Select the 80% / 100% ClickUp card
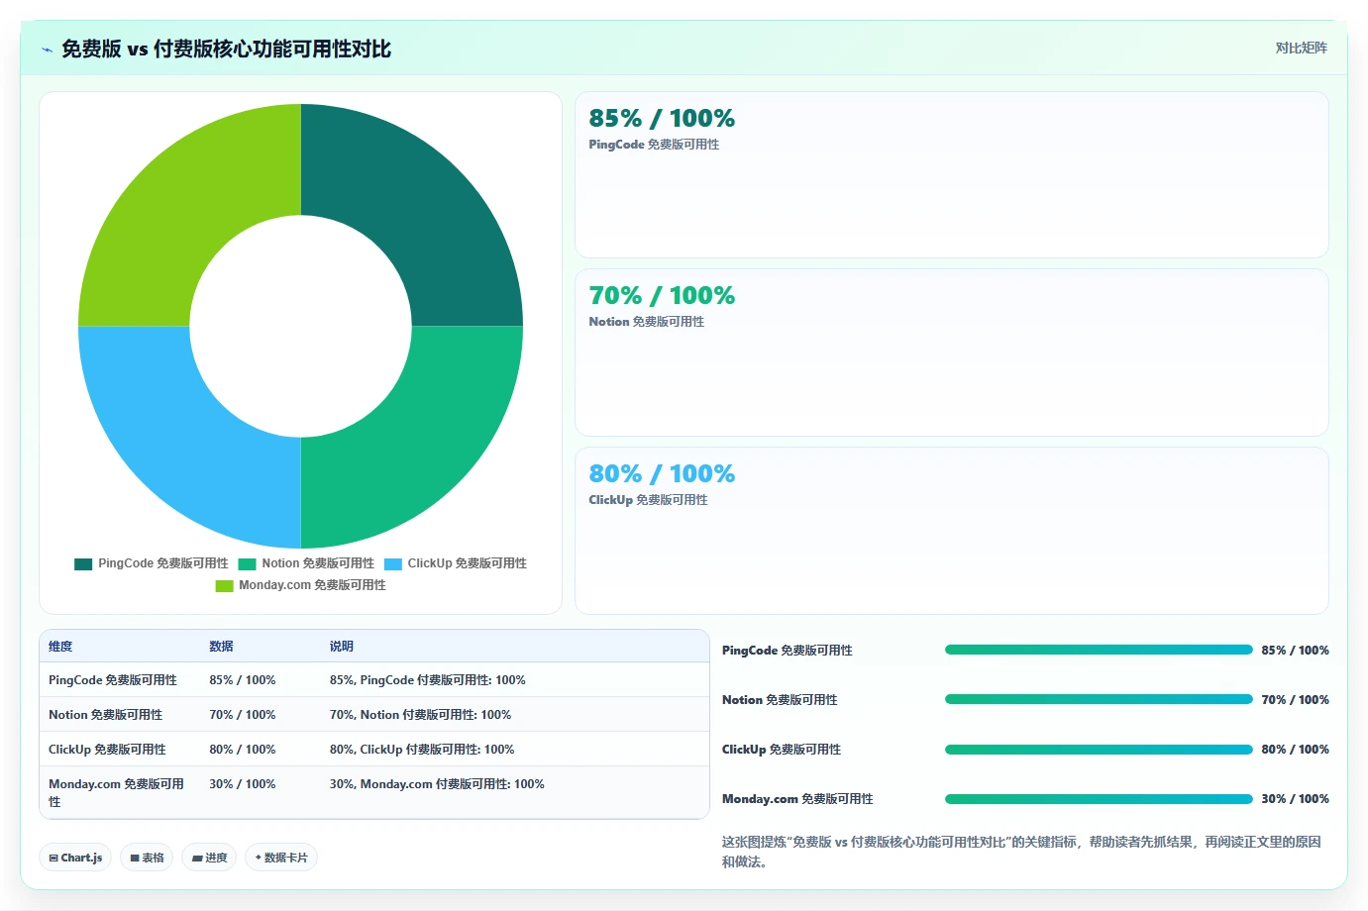 coord(952,531)
